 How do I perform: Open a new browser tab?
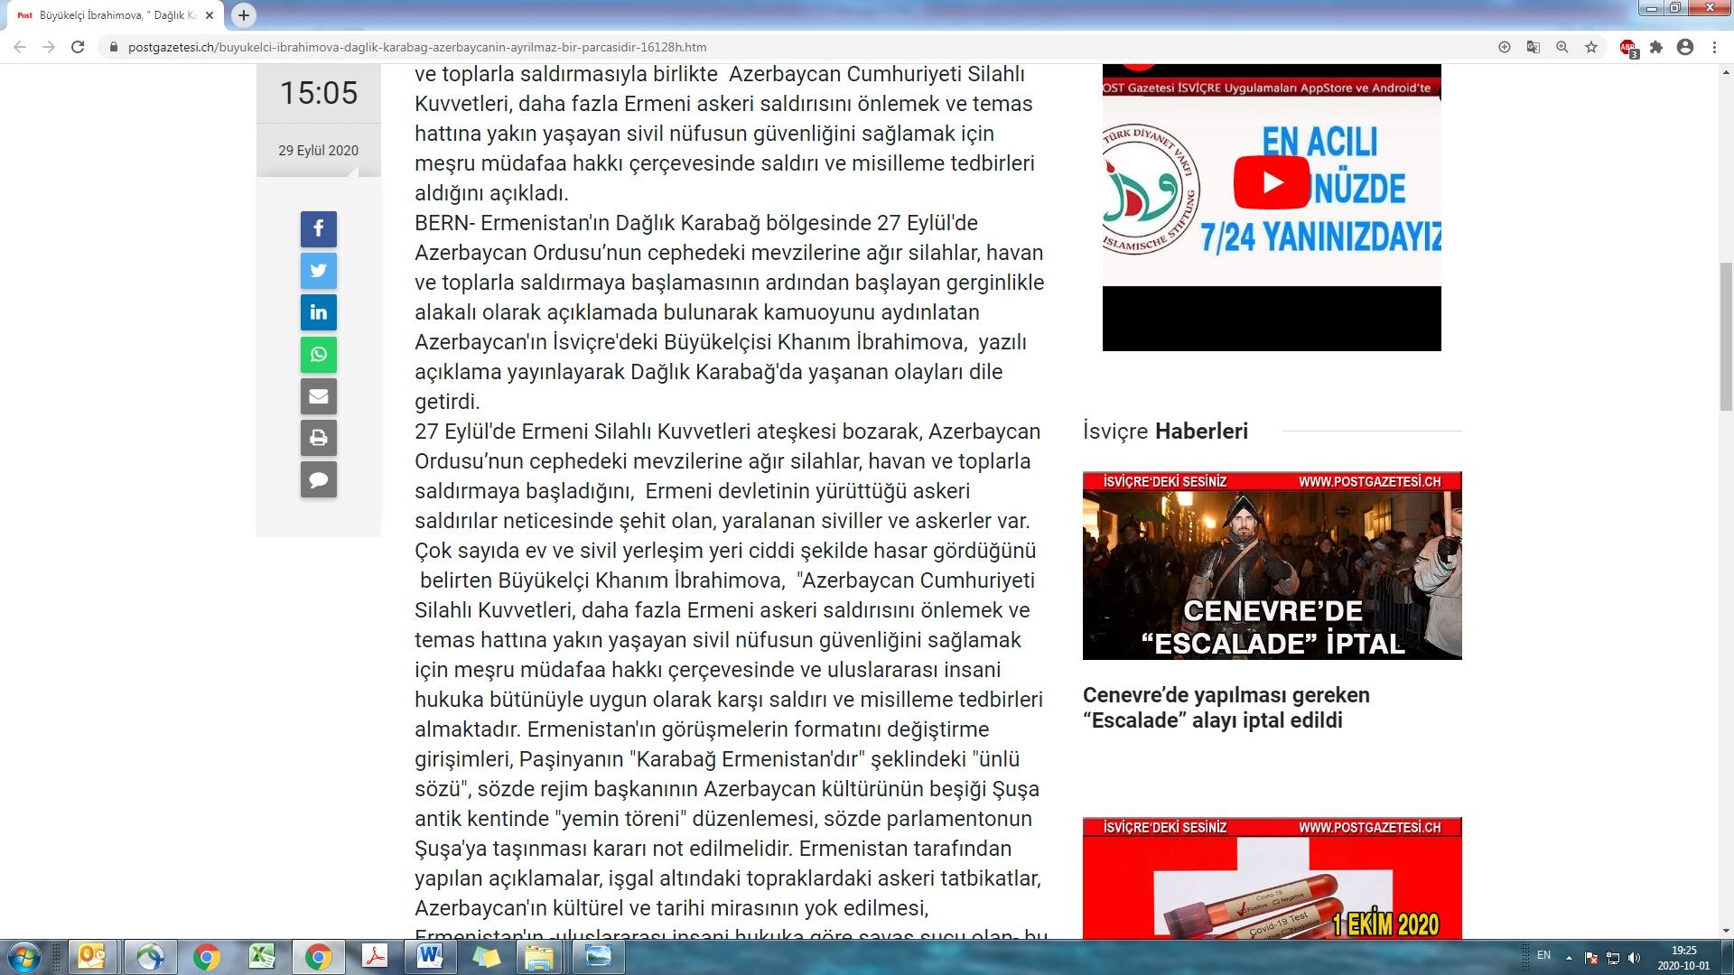coord(243,15)
